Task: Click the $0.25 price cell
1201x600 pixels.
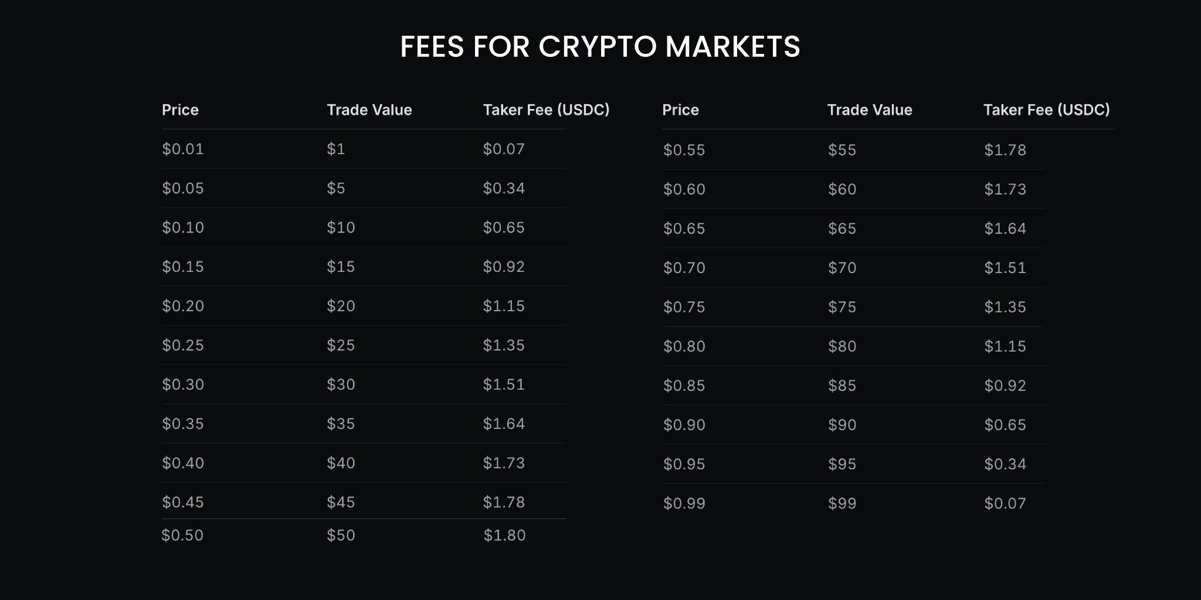Action: (183, 345)
